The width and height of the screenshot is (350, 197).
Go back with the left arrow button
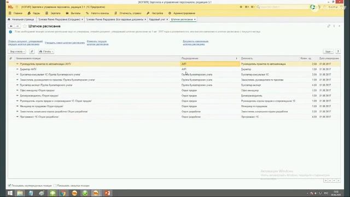[x=11, y=26]
